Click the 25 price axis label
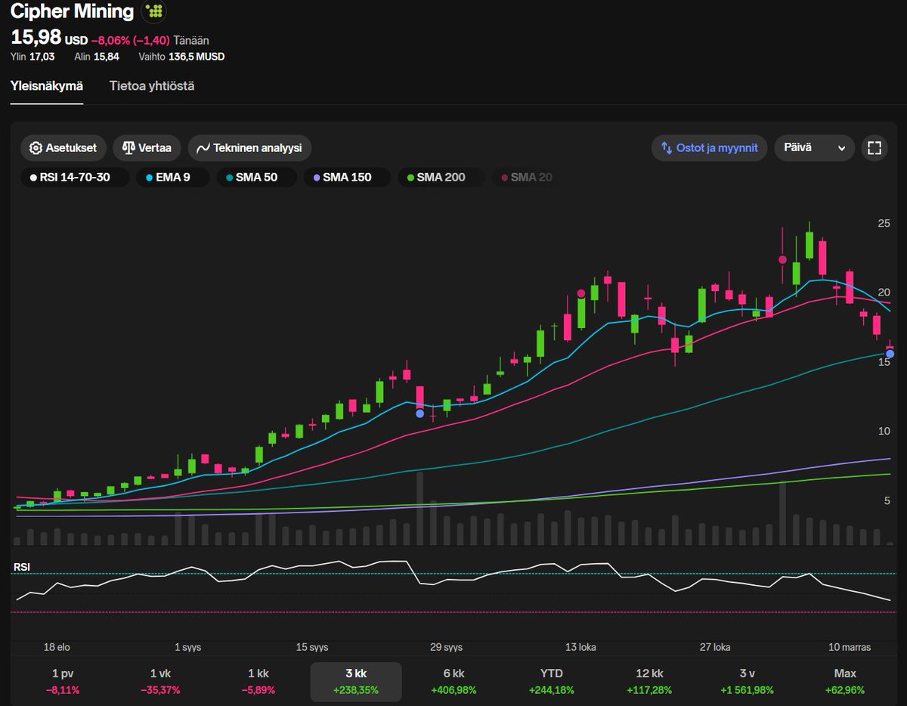 884,223
